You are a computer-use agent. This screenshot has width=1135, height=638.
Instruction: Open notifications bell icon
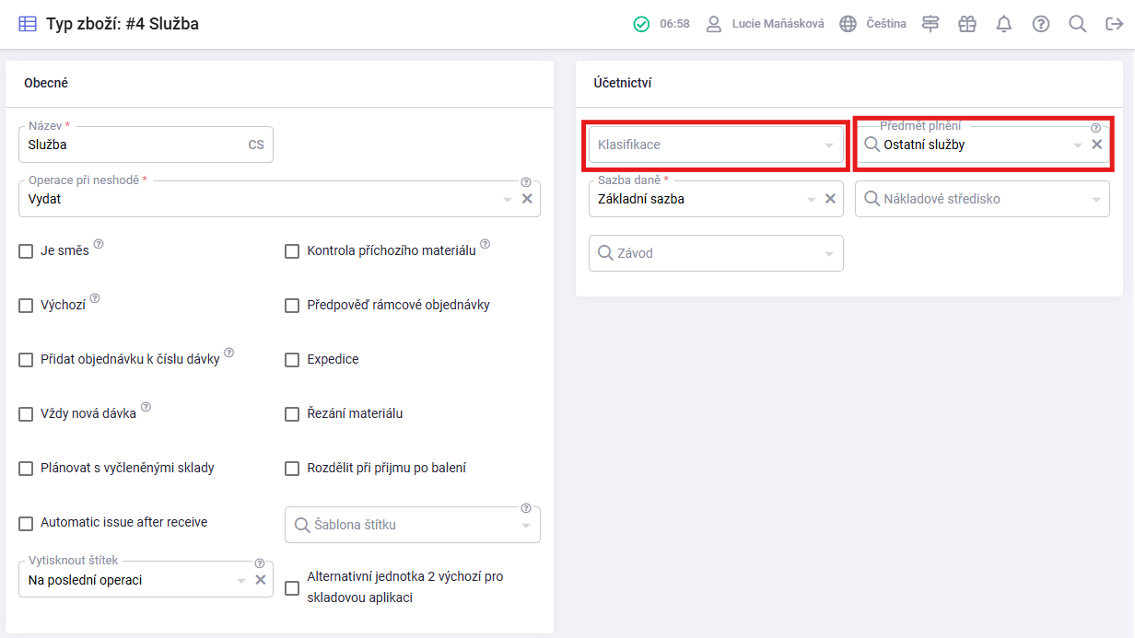click(x=1004, y=25)
